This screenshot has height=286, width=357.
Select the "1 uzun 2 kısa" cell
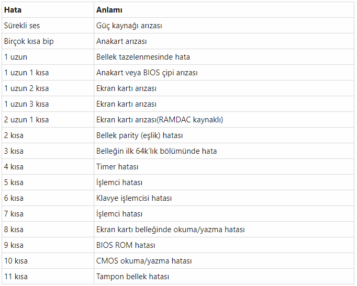click(x=27, y=88)
